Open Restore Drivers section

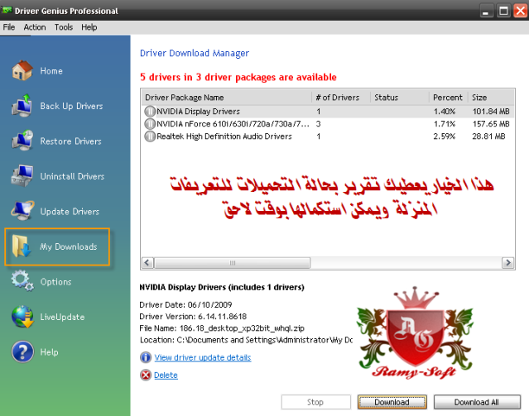coord(71,141)
